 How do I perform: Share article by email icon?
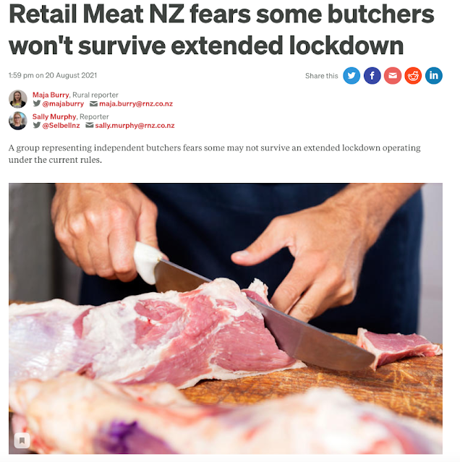(393, 76)
